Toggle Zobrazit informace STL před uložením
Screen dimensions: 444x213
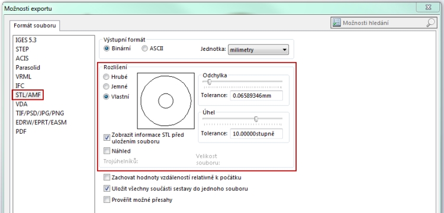pos(107,138)
